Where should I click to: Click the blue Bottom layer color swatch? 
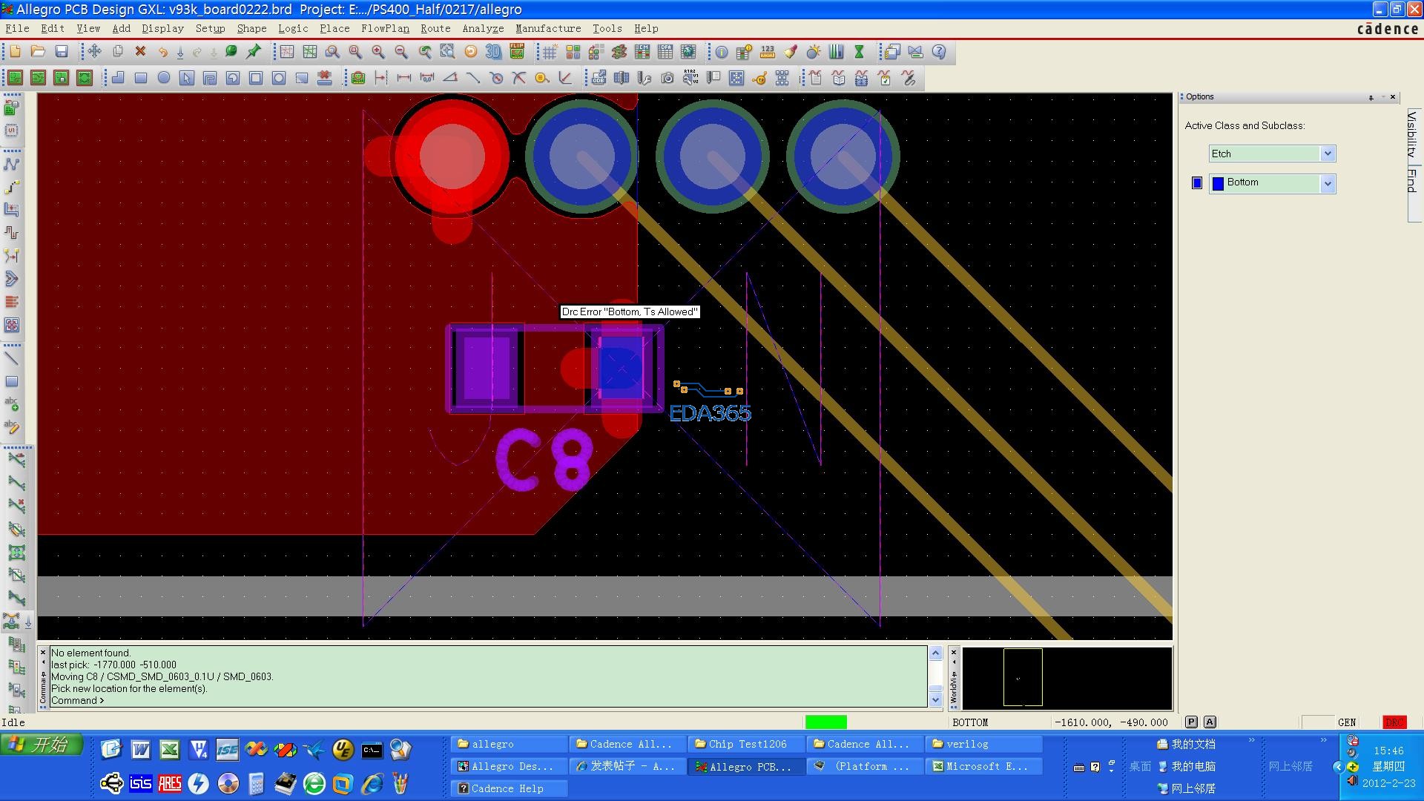tap(1196, 183)
